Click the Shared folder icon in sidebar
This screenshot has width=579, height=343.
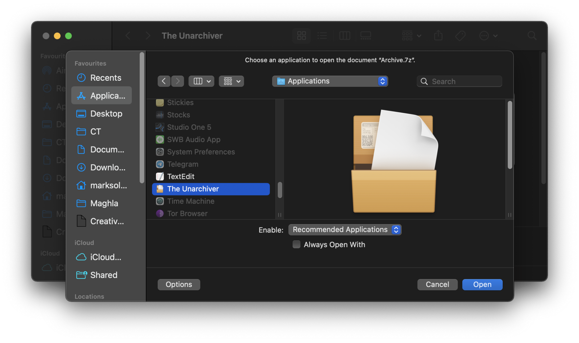tap(81, 275)
